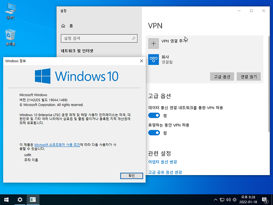Open the network tray icon
Image resolution: width=273 pixels, height=205 pixels.
point(222,200)
